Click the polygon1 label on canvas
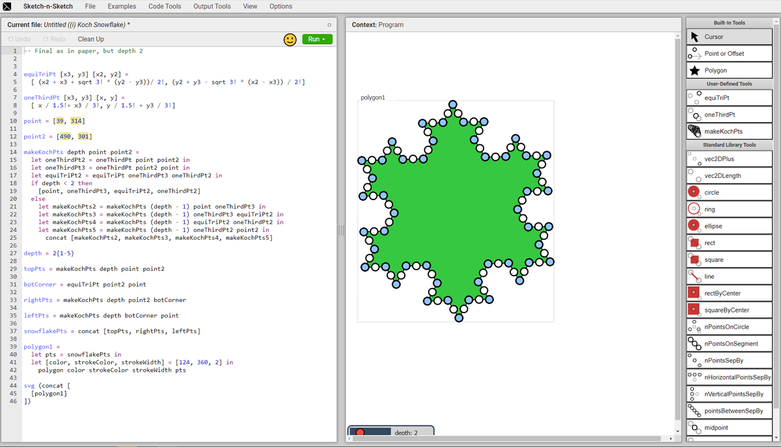Image resolution: width=781 pixels, height=447 pixels. pyautogui.click(x=373, y=97)
